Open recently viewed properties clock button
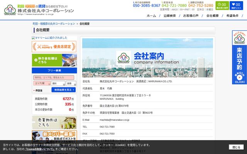 click(222, 5)
